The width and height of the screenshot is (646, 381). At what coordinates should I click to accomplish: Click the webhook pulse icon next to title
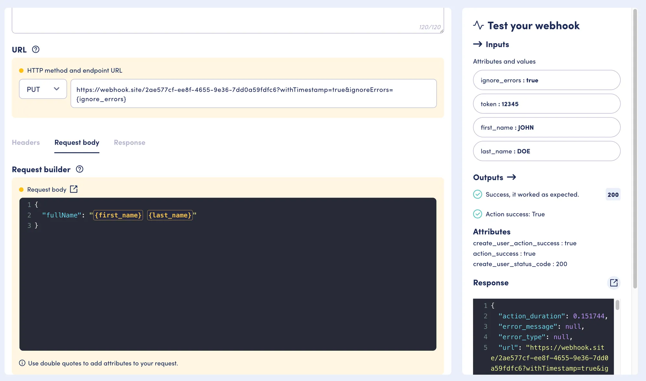(478, 25)
